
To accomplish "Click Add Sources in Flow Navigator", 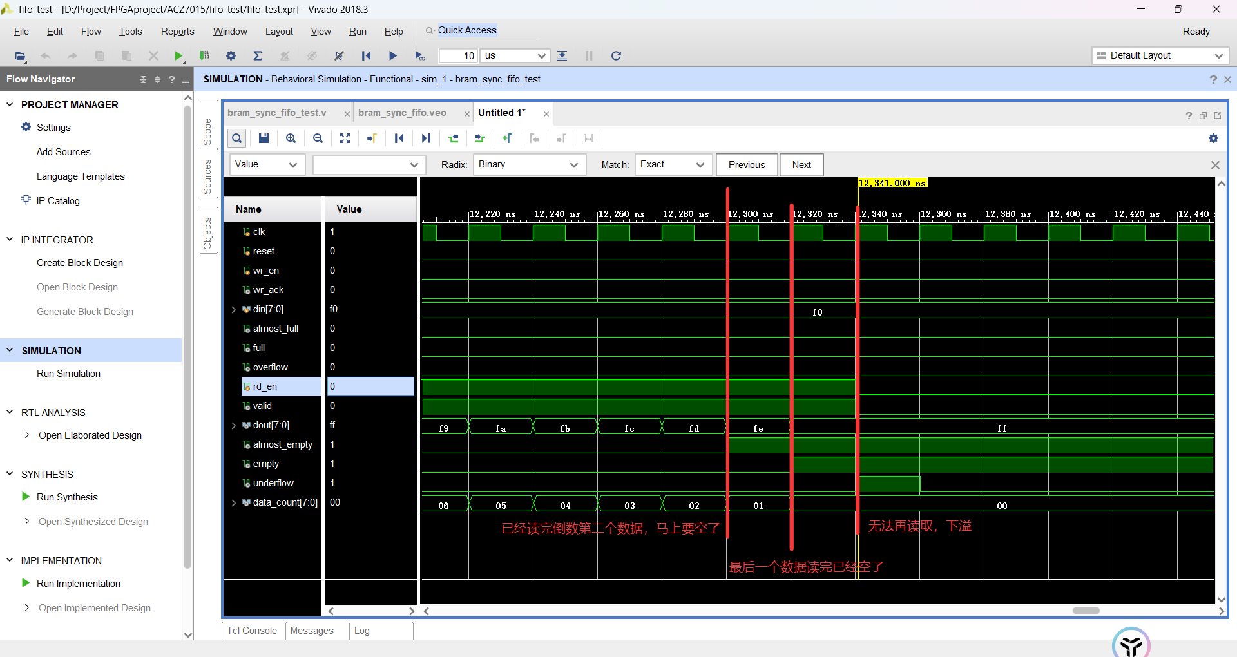I will [64, 152].
